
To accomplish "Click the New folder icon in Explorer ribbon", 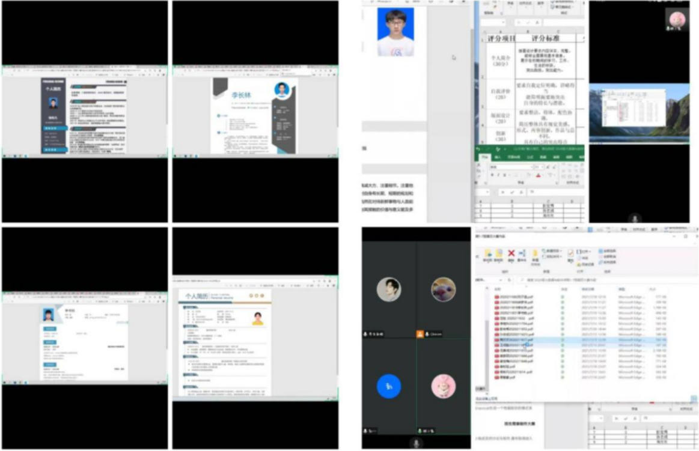I will click(534, 255).
